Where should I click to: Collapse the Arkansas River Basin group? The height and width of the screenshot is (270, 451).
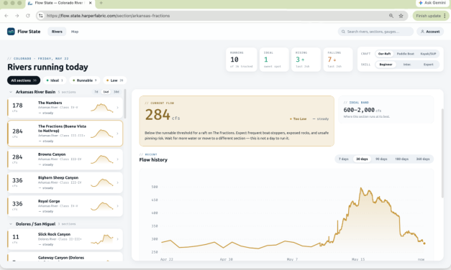coord(11,92)
